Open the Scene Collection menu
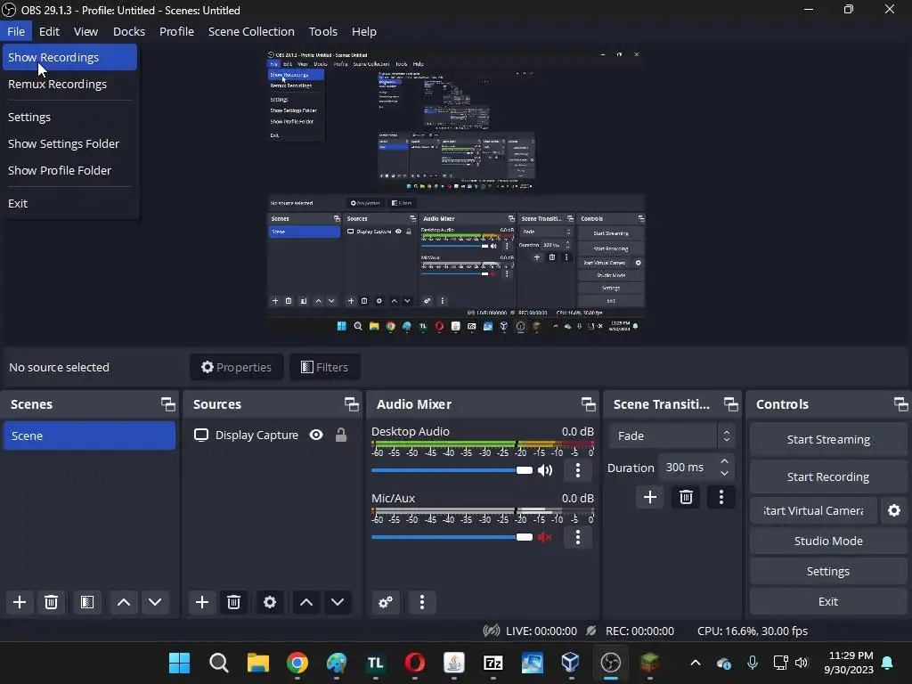912x684 pixels. [251, 31]
